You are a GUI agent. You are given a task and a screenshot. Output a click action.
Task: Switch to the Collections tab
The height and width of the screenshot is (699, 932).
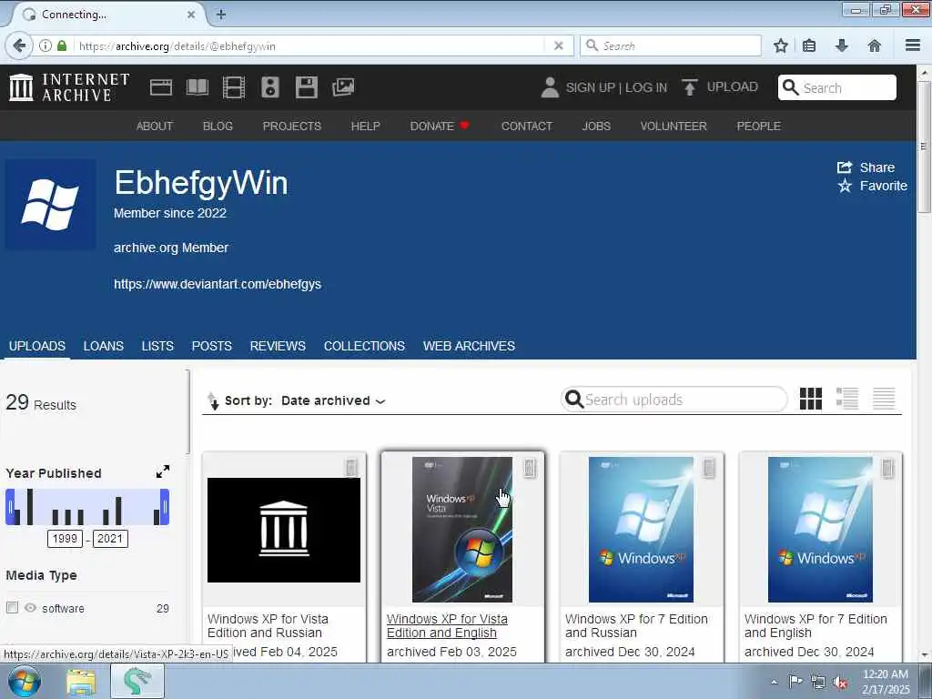364,346
